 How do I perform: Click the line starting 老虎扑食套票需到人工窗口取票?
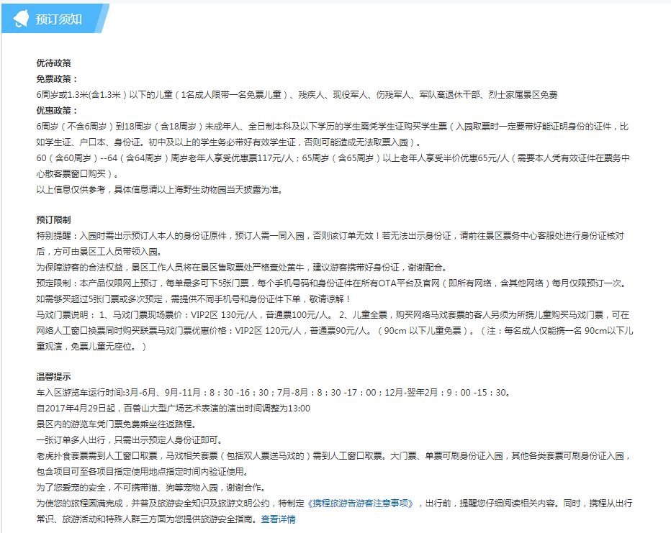point(334,456)
